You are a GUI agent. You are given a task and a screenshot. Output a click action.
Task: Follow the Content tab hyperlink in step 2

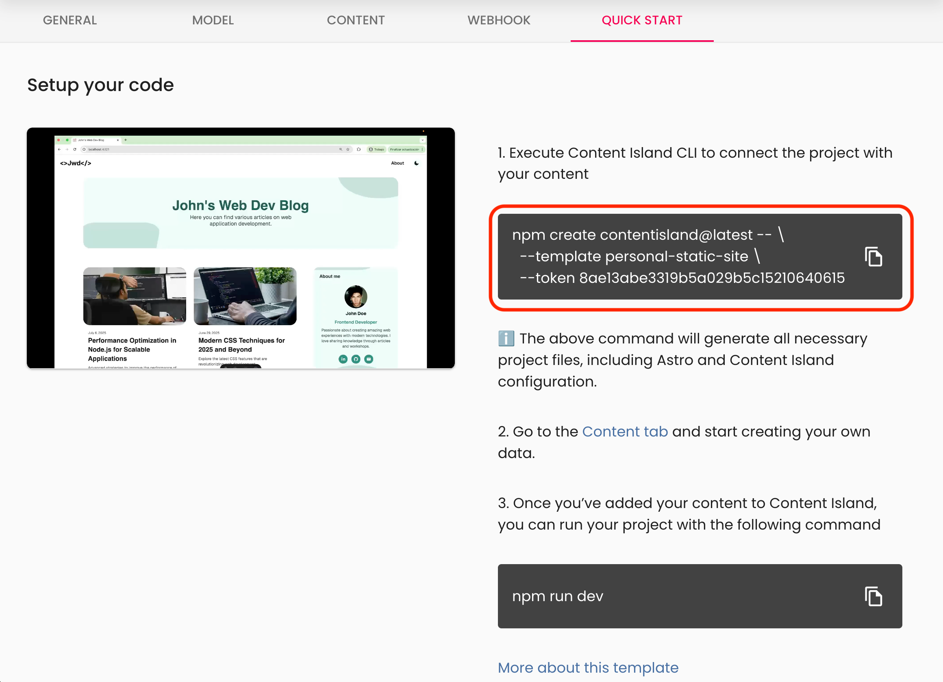tap(624, 432)
